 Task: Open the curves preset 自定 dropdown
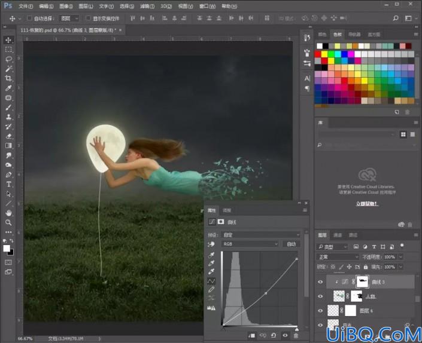tap(260, 235)
